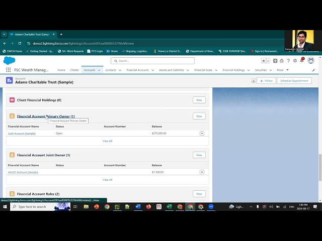
Task: Open HELOC Account (Sample) link
Action: (x=23, y=172)
